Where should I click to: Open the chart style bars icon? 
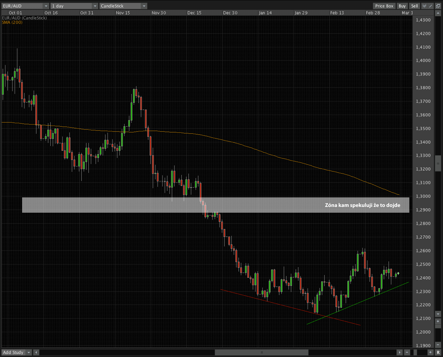coord(424,6)
